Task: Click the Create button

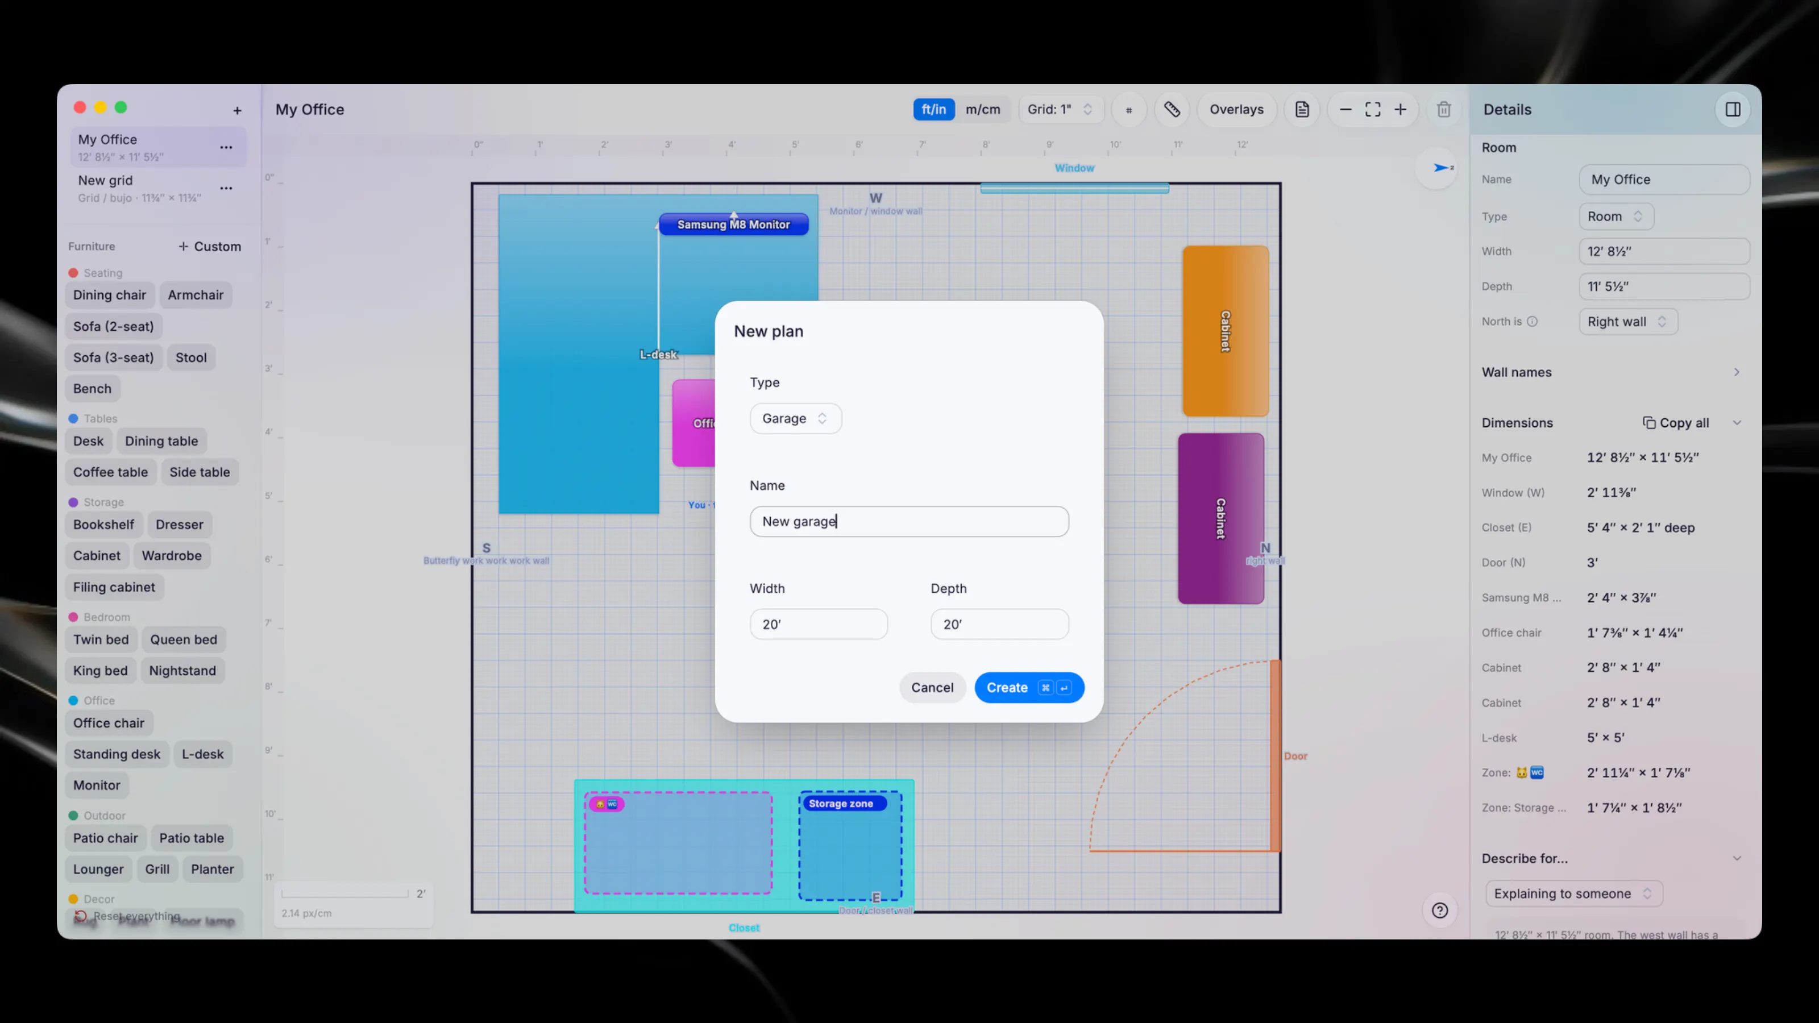Action: [1029, 688]
